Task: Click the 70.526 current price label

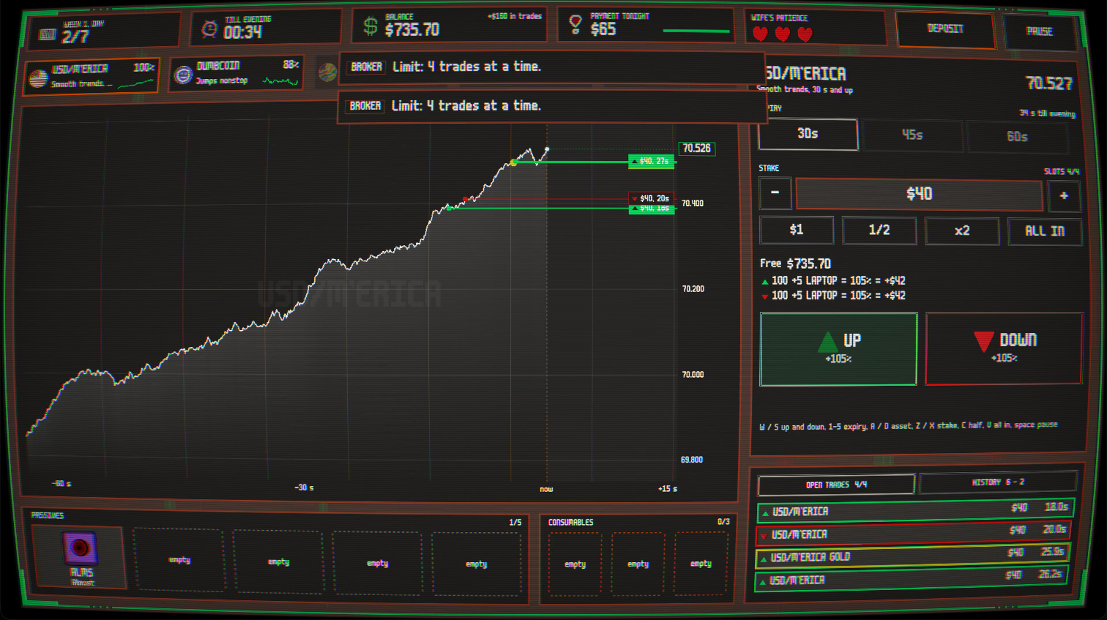Action: (x=696, y=149)
